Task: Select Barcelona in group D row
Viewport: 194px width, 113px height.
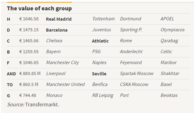Action: tap(57, 30)
